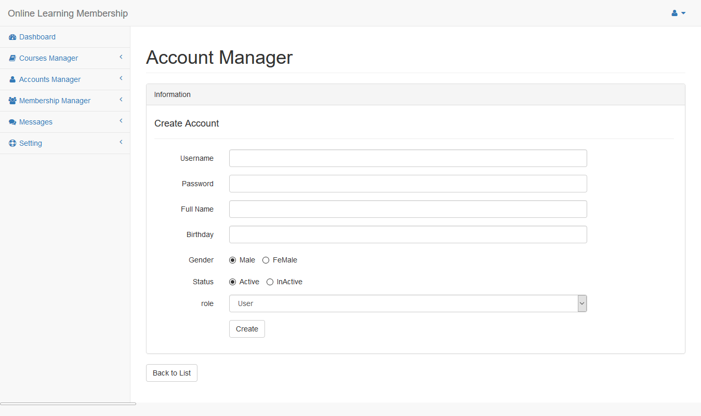701x416 pixels.
Task: Select the FeMale gender radio button
Action: pyautogui.click(x=266, y=260)
